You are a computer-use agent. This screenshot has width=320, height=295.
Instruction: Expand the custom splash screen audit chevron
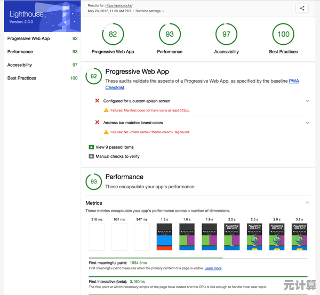(x=307, y=101)
